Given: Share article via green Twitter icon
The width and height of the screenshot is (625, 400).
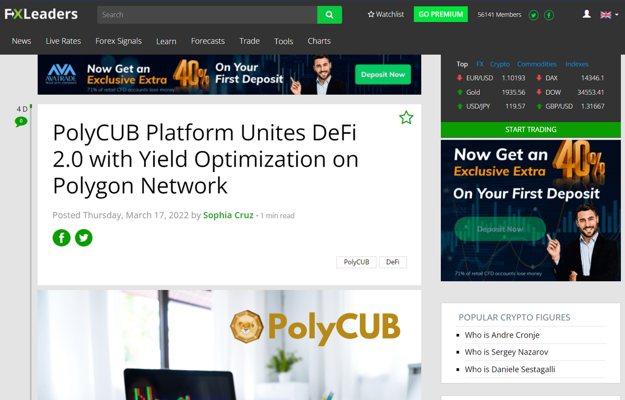Looking at the screenshot, I should pyautogui.click(x=83, y=238).
